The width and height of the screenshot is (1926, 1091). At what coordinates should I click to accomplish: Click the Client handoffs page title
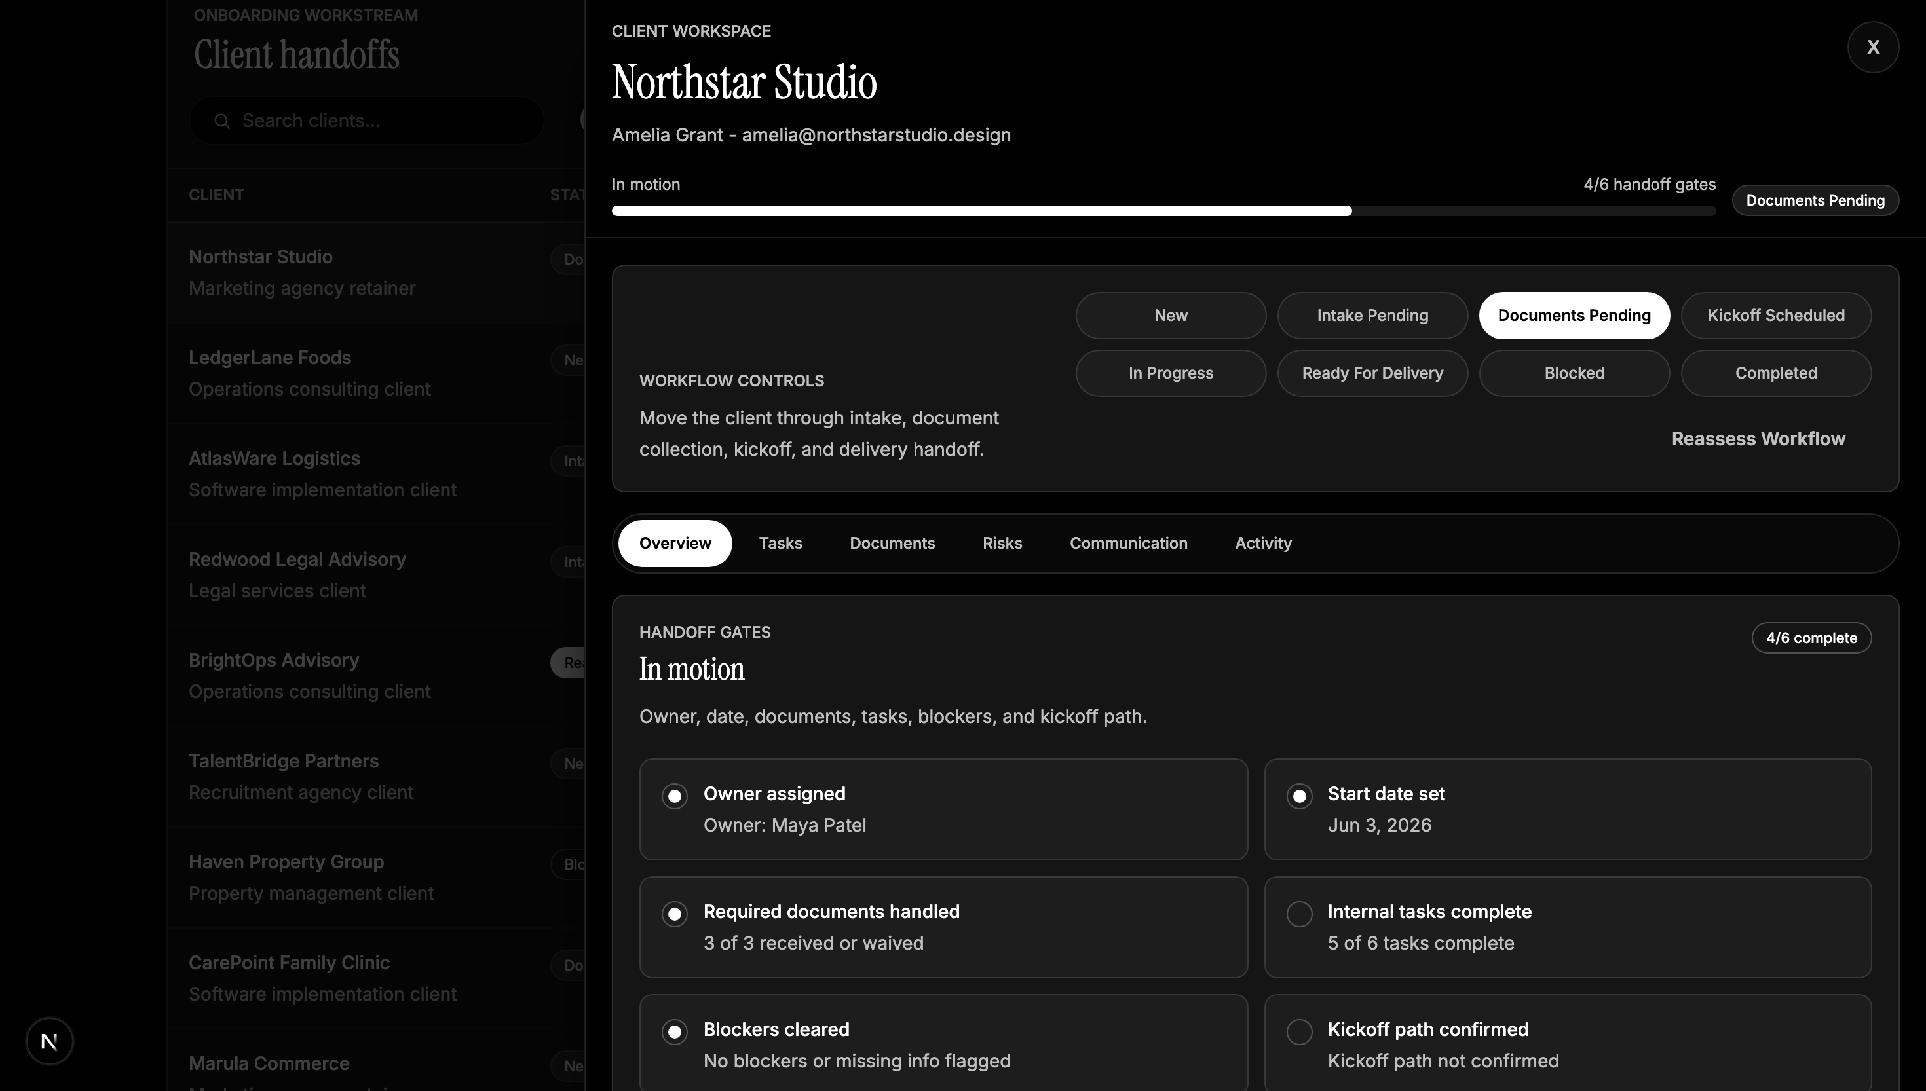click(x=297, y=55)
